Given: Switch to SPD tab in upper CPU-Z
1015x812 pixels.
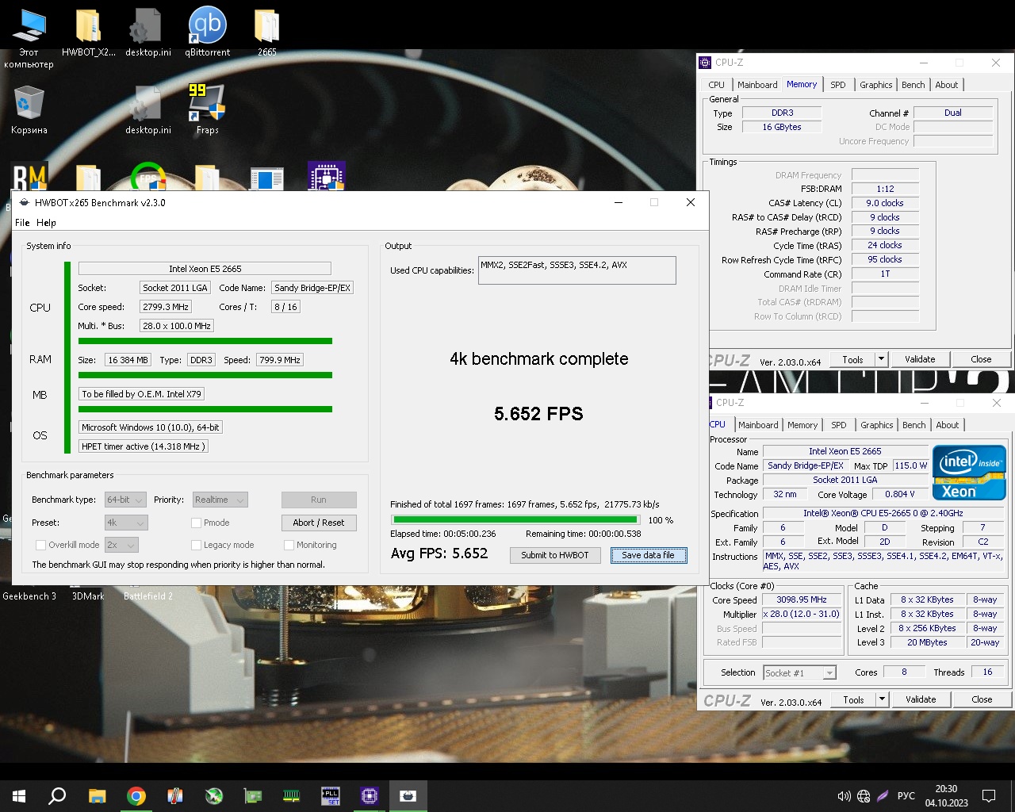Looking at the screenshot, I should [838, 85].
